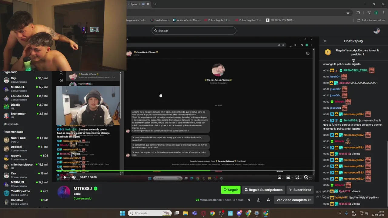Mute the clip volume speaker icon
Viewport: 388px width, 218px height.
pyautogui.click(x=73, y=177)
